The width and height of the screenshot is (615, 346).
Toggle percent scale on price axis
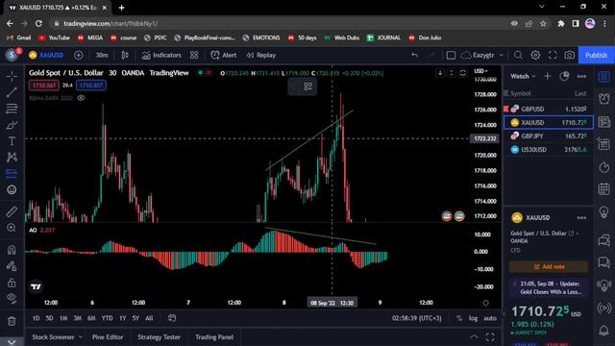(x=459, y=318)
